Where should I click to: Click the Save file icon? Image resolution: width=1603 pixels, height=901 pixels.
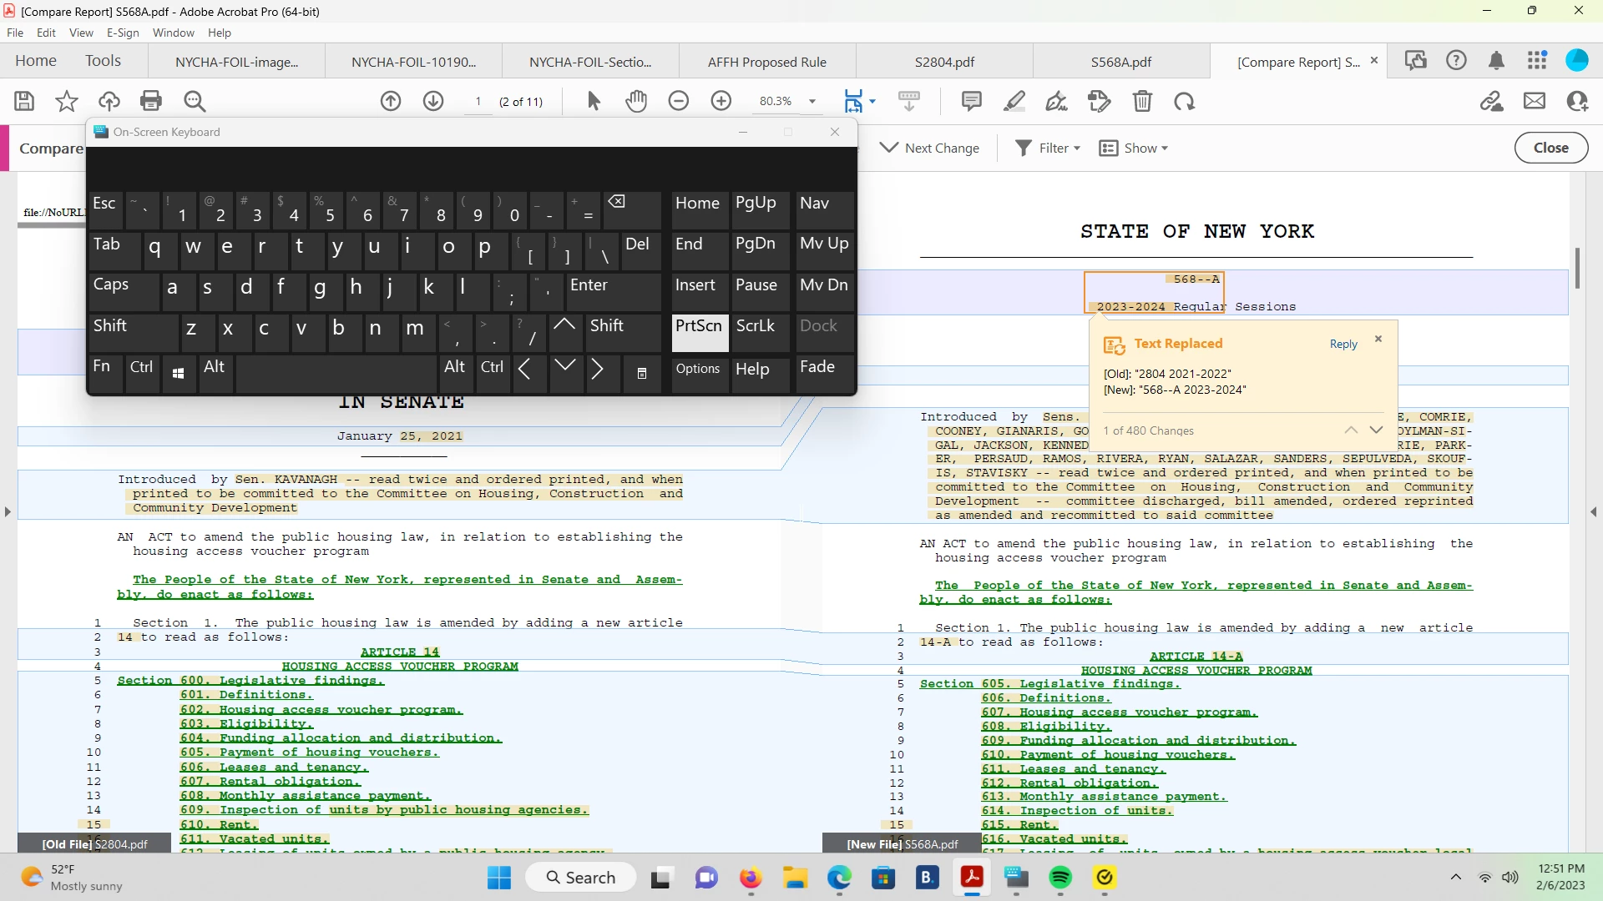point(24,101)
